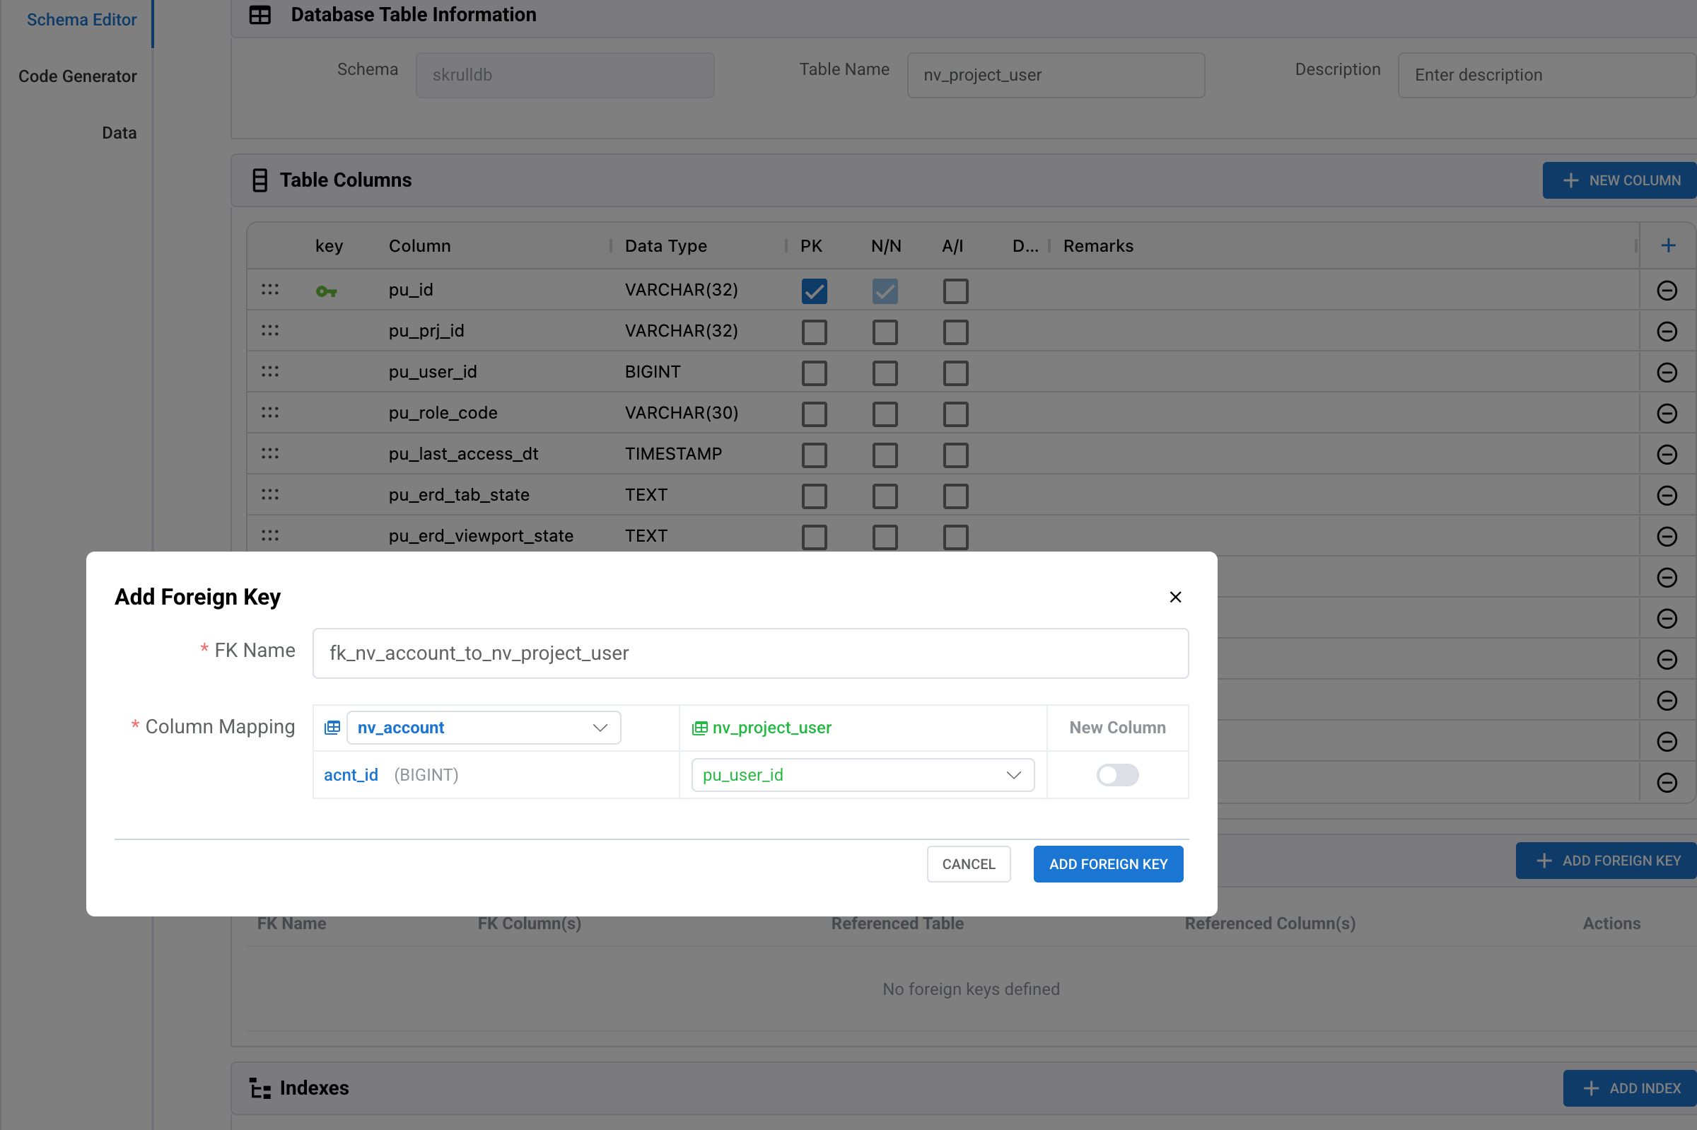Viewport: 1697px width, 1130px height.
Task: Open the Data tab in the sidebar
Action: [x=119, y=132]
